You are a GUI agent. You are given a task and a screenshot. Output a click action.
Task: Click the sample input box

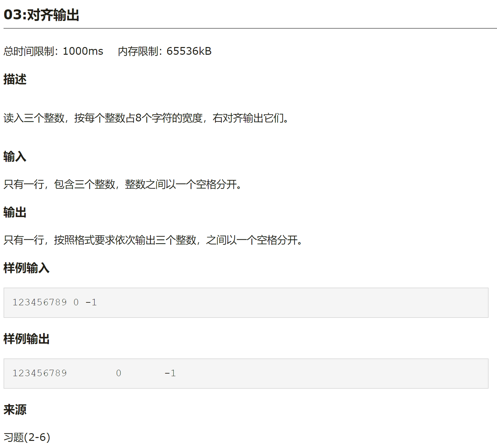[x=248, y=302]
